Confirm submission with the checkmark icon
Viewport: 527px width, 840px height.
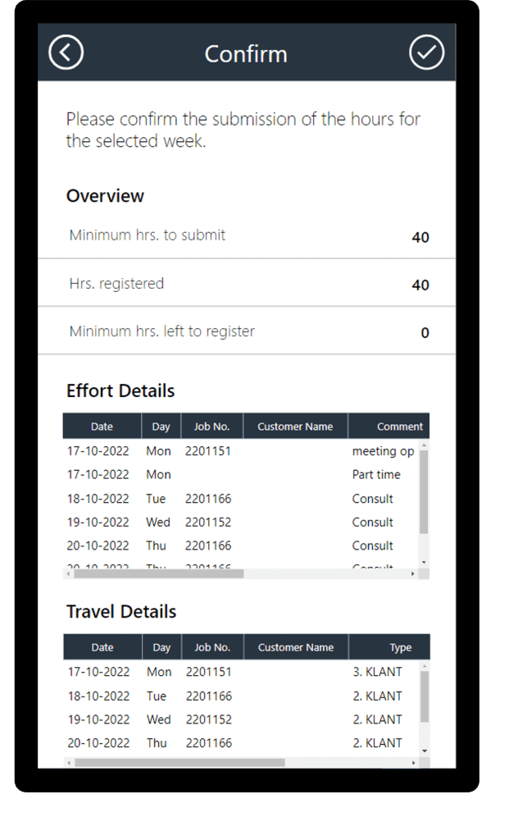click(426, 52)
